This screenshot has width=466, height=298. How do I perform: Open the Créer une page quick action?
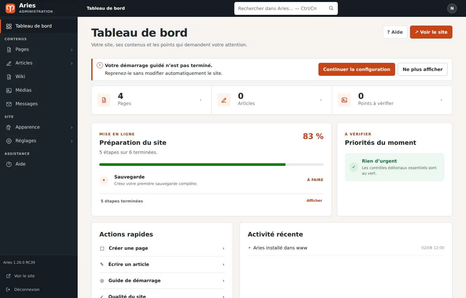coord(162,248)
